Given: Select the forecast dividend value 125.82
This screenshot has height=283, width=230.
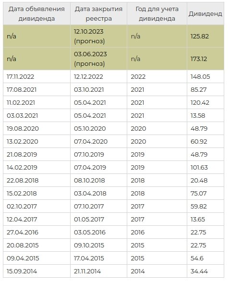Looking at the screenshot, I should pos(200,37).
